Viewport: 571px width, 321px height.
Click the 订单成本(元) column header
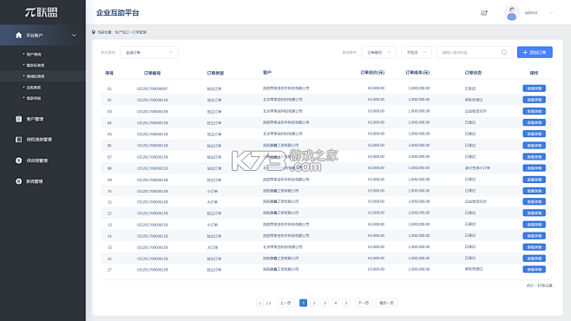417,73
